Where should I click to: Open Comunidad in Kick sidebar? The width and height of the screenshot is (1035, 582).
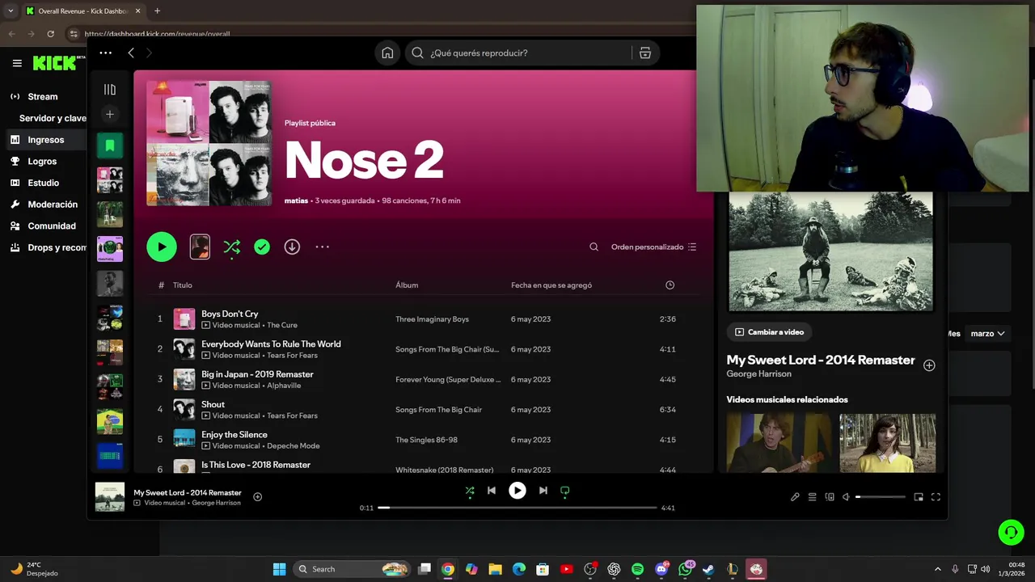(x=51, y=226)
